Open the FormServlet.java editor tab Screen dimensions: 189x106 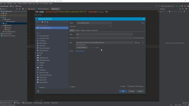pyautogui.click(x=44, y=9)
